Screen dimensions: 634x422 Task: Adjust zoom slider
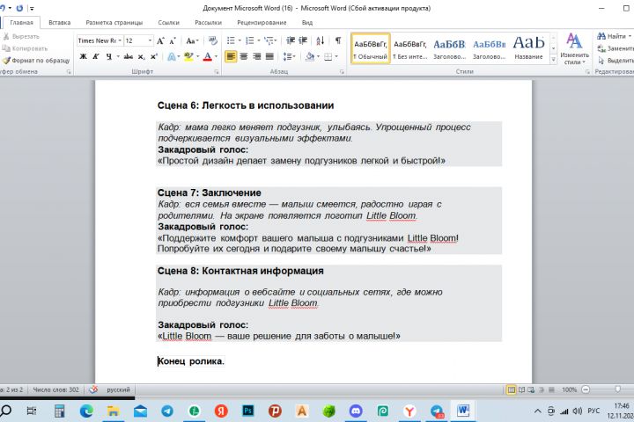coord(617,389)
